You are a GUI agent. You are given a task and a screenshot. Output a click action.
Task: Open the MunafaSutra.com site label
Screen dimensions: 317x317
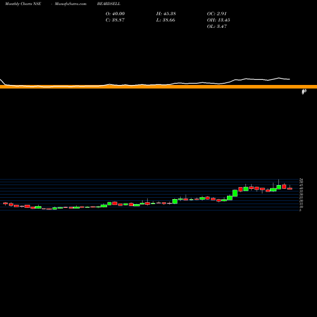coord(70,4)
